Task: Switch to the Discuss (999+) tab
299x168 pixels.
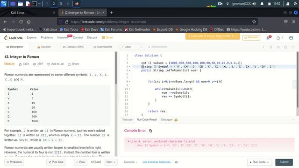Action: (73, 47)
